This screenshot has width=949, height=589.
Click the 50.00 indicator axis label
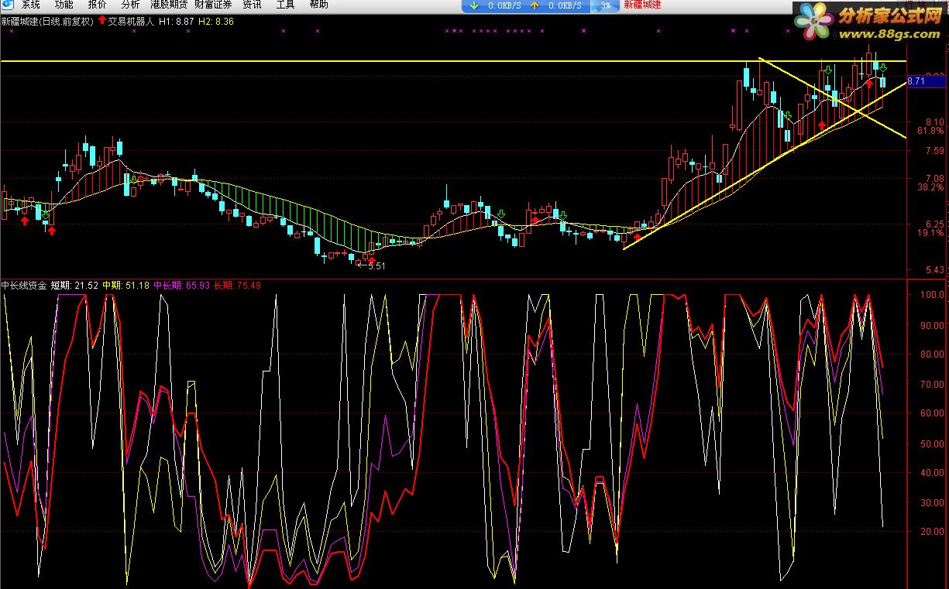(932, 443)
